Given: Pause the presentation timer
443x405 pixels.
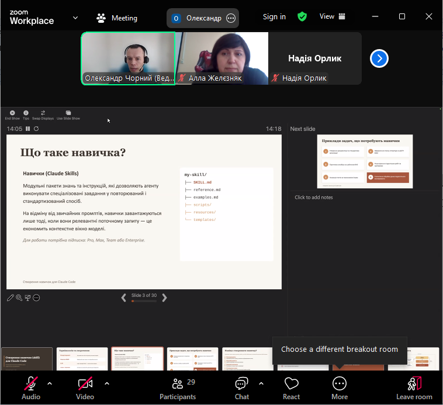Looking at the screenshot, I should 27,129.
